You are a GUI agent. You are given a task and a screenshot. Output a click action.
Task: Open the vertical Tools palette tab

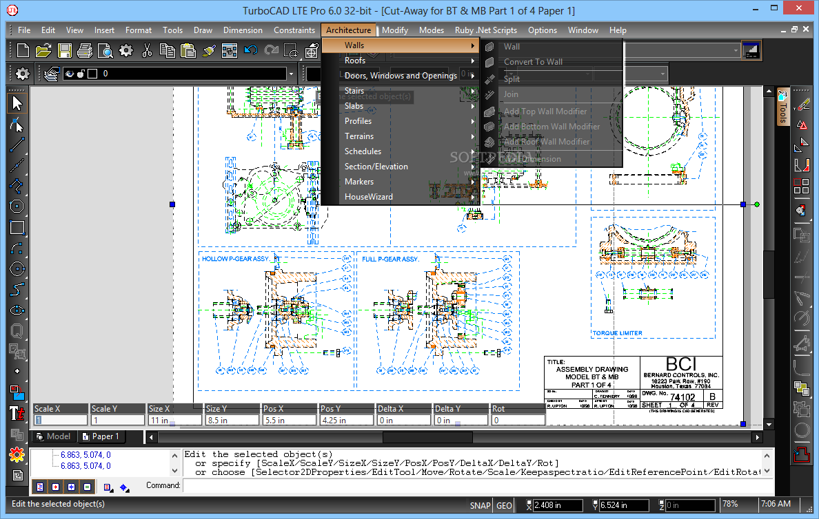click(783, 107)
